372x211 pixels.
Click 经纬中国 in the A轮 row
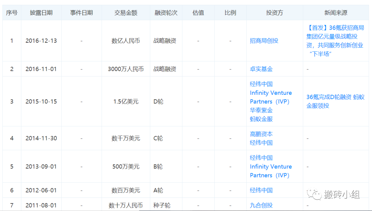pyautogui.click(x=261, y=190)
